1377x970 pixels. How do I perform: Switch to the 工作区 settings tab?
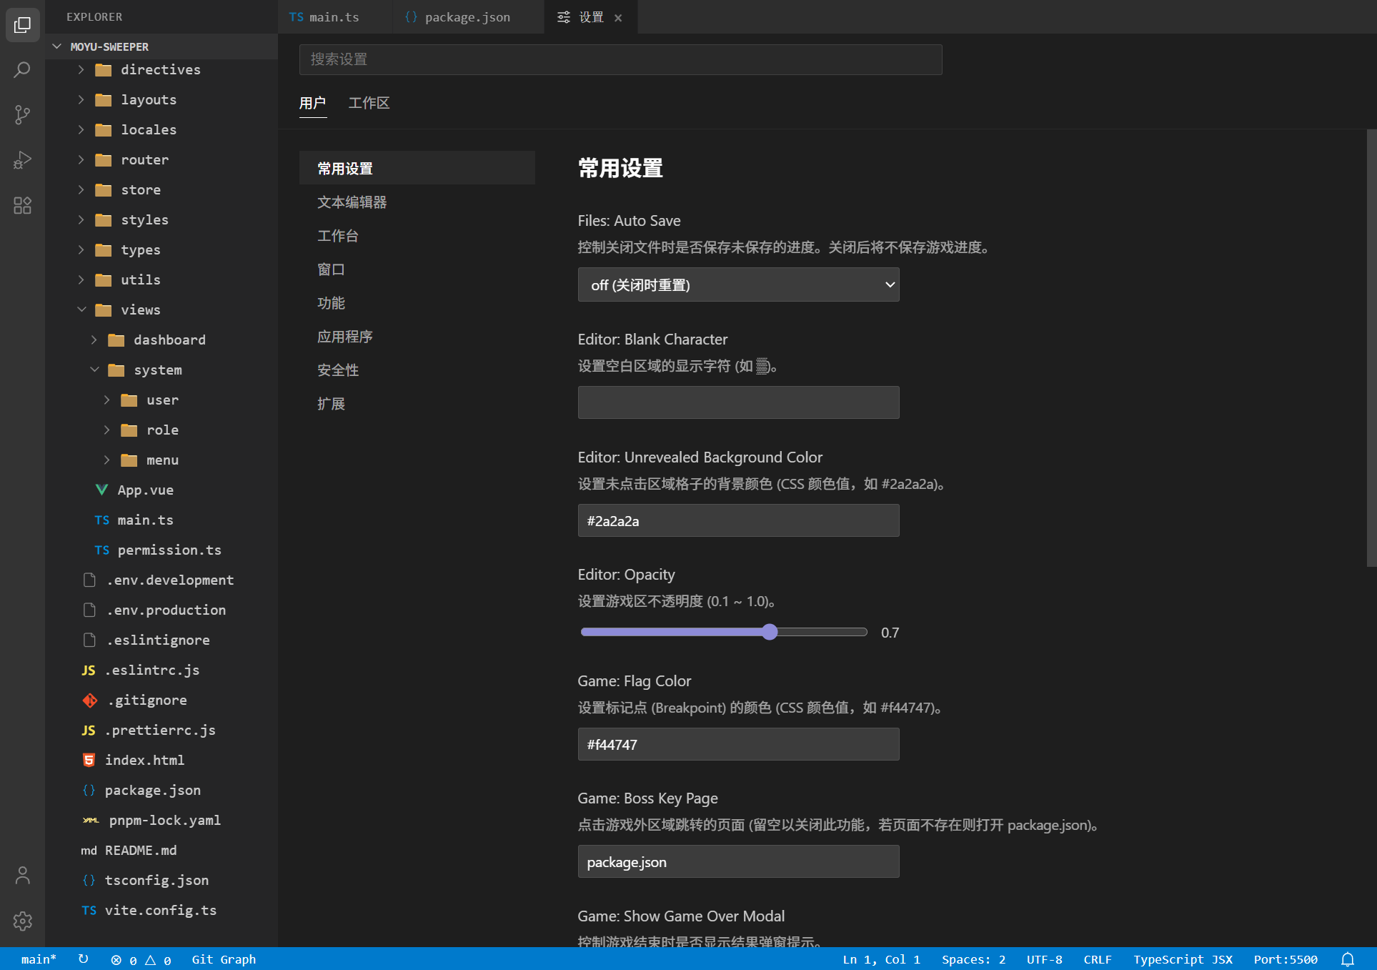click(x=369, y=103)
